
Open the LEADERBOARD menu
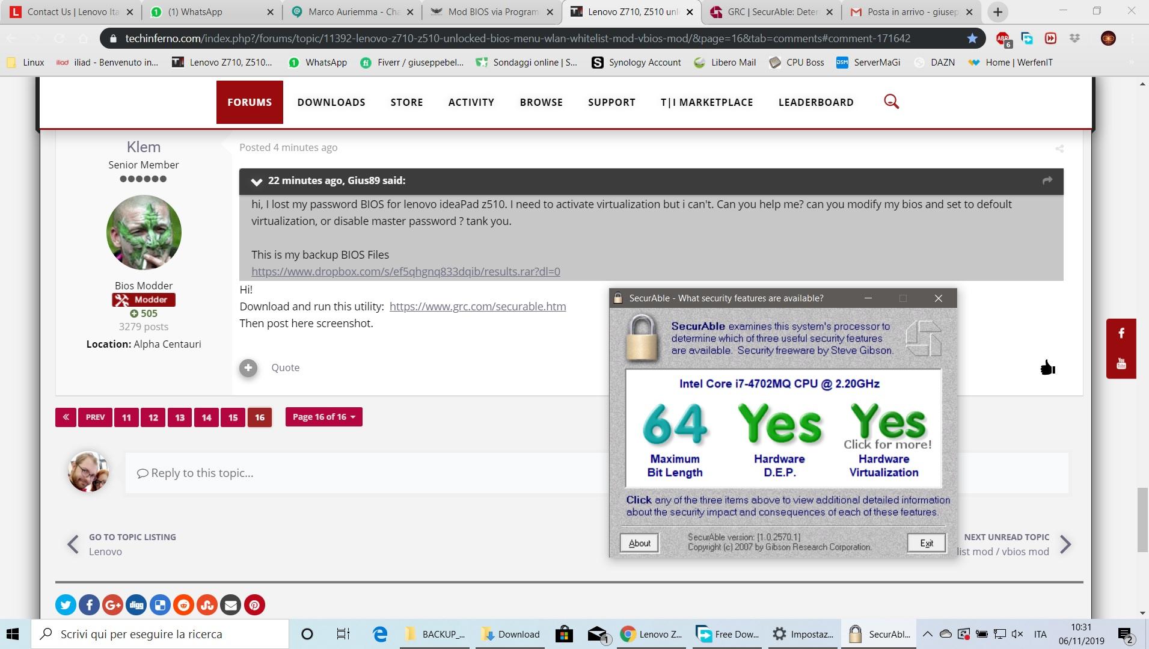pos(816,102)
